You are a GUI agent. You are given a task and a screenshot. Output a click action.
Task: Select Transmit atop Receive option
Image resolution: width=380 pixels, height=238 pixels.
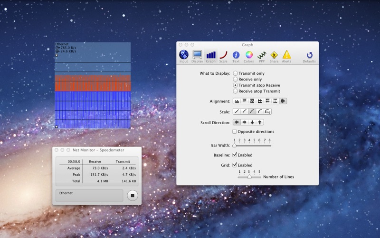click(235, 85)
